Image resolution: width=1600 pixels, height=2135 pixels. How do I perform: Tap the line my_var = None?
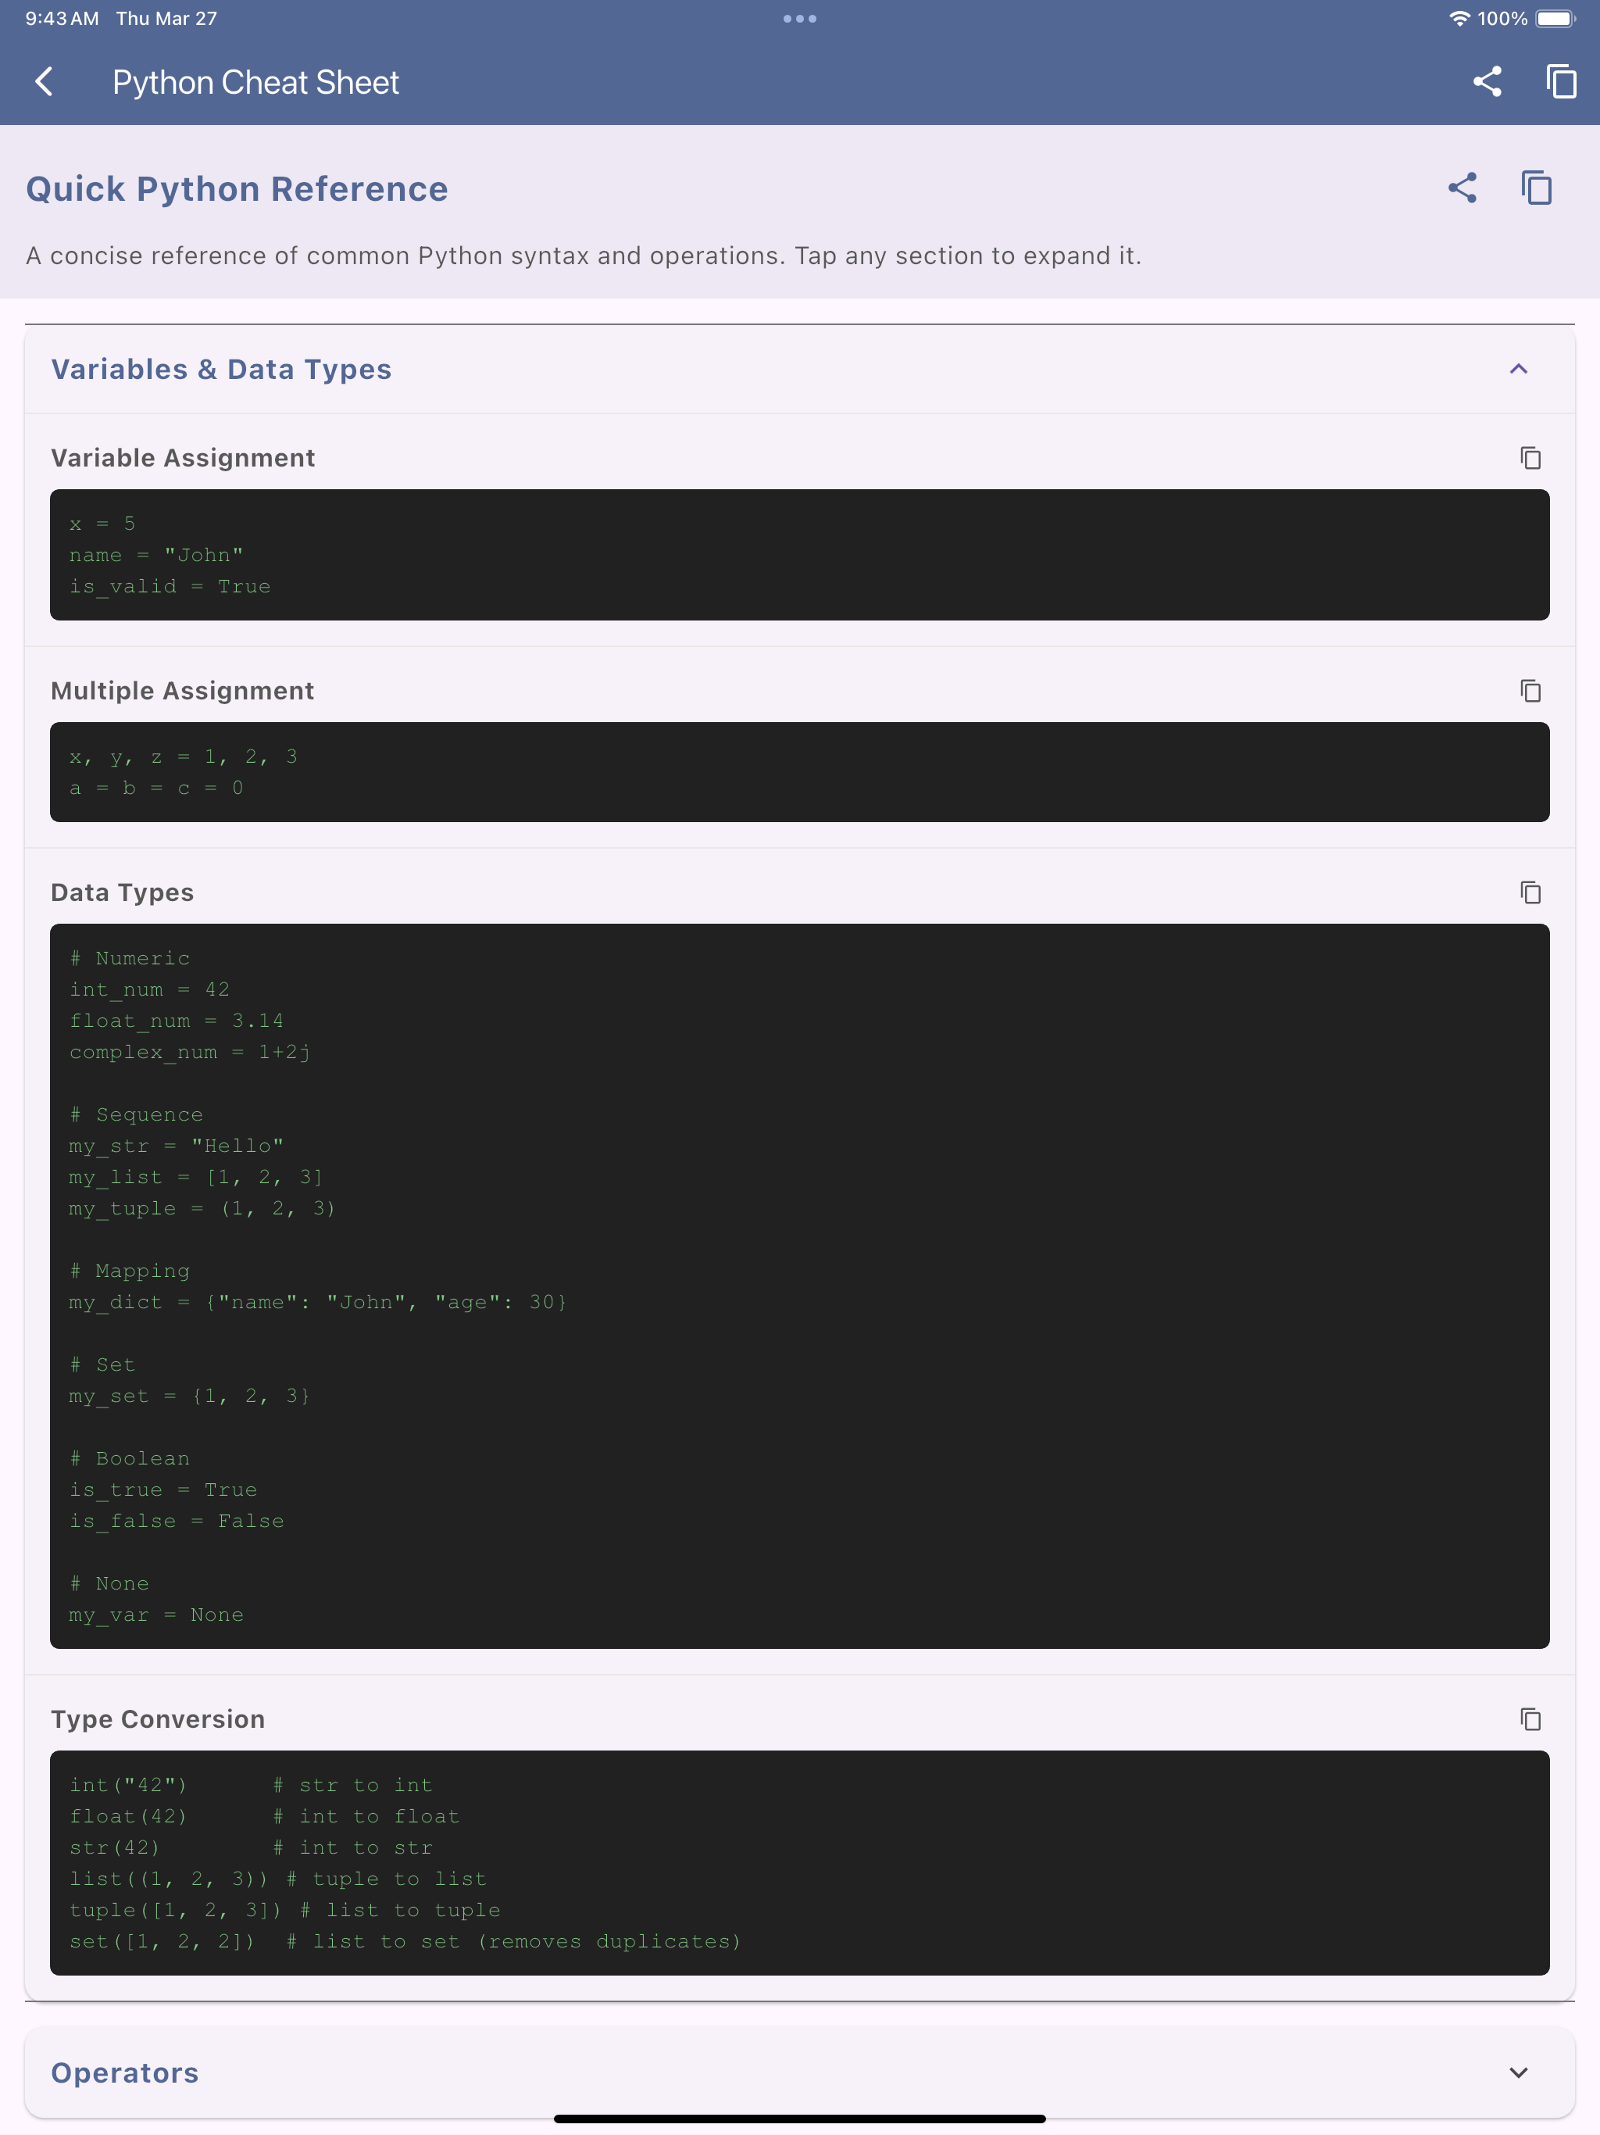coord(156,1615)
